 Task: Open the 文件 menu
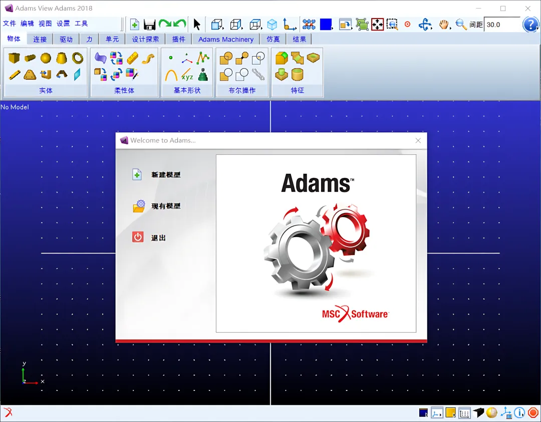coord(10,24)
